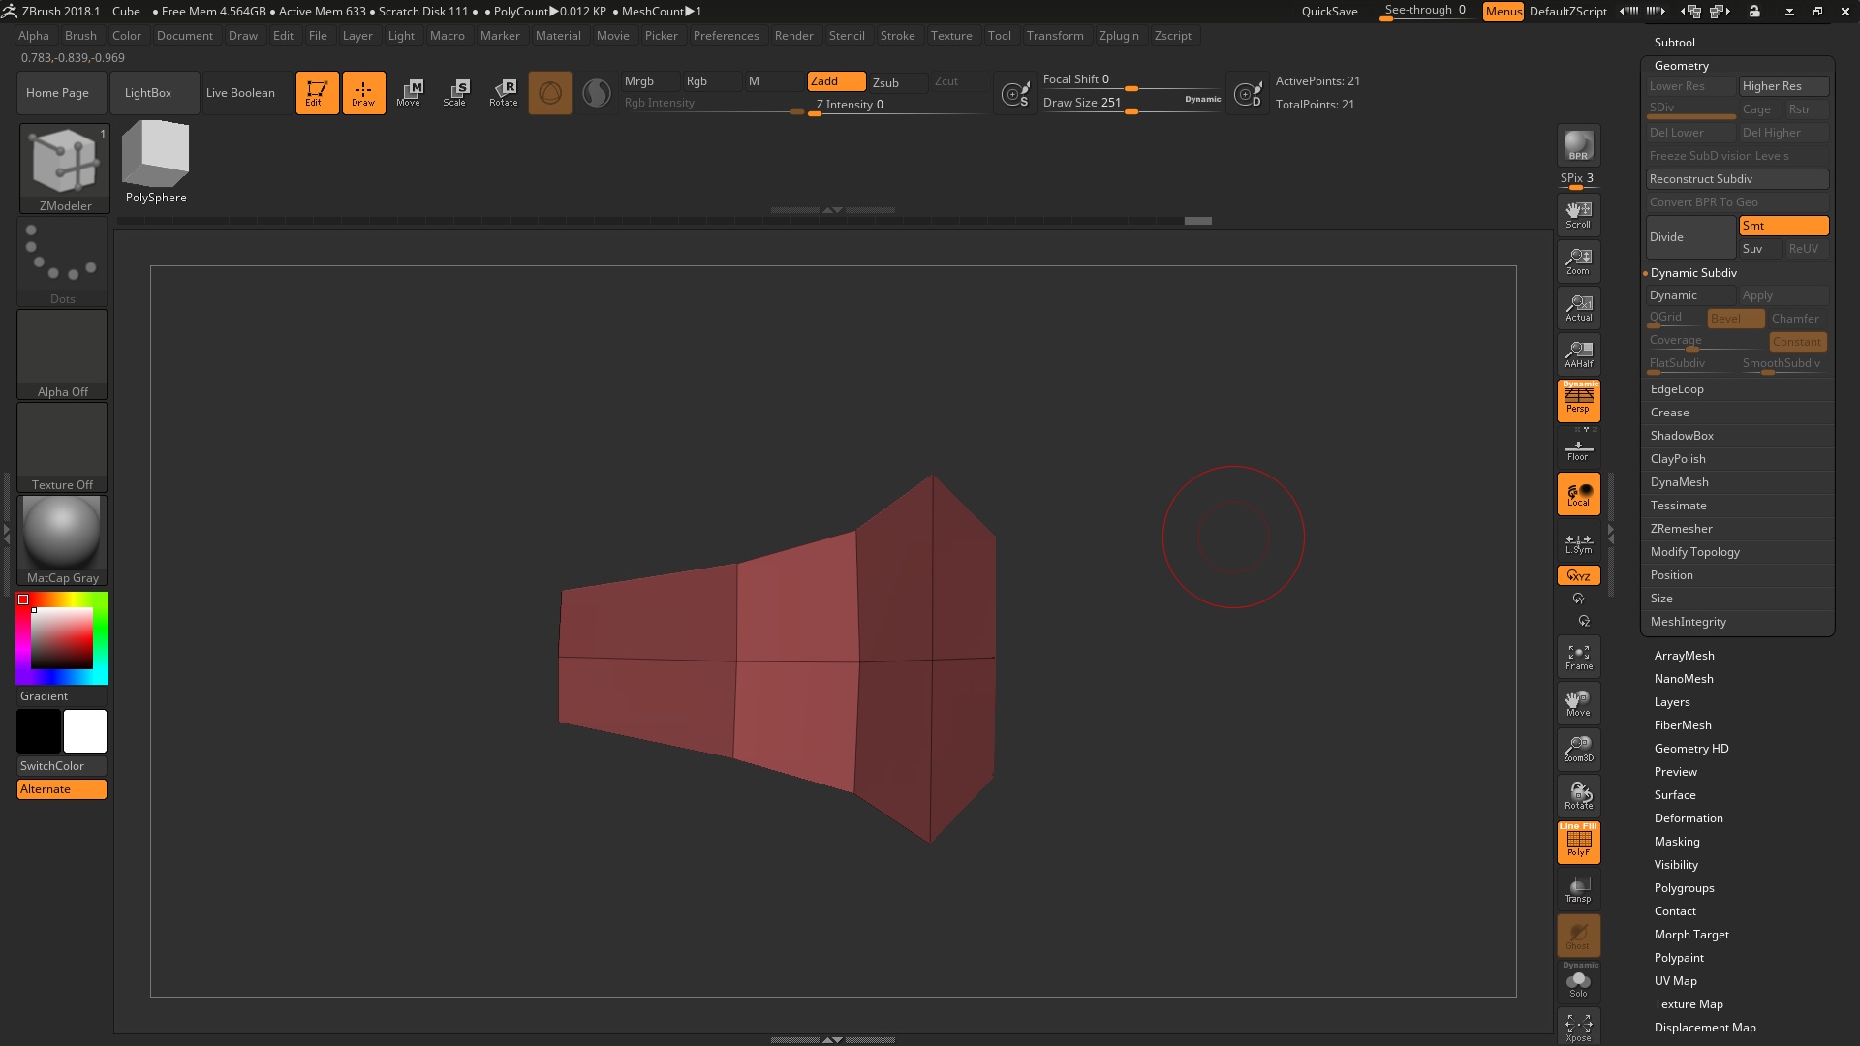
Task: Click Reconstruct Subdiv button
Action: (x=1738, y=179)
